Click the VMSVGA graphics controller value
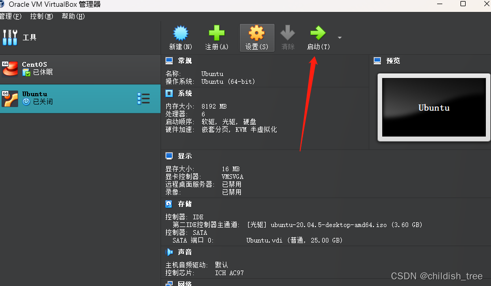The width and height of the screenshot is (491, 286). click(233, 176)
